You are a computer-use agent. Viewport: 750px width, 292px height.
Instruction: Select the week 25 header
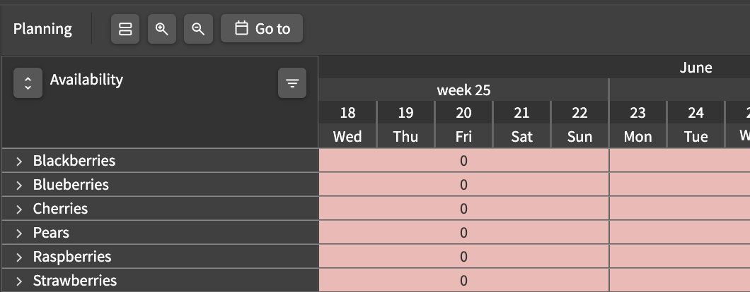coord(463,90)
